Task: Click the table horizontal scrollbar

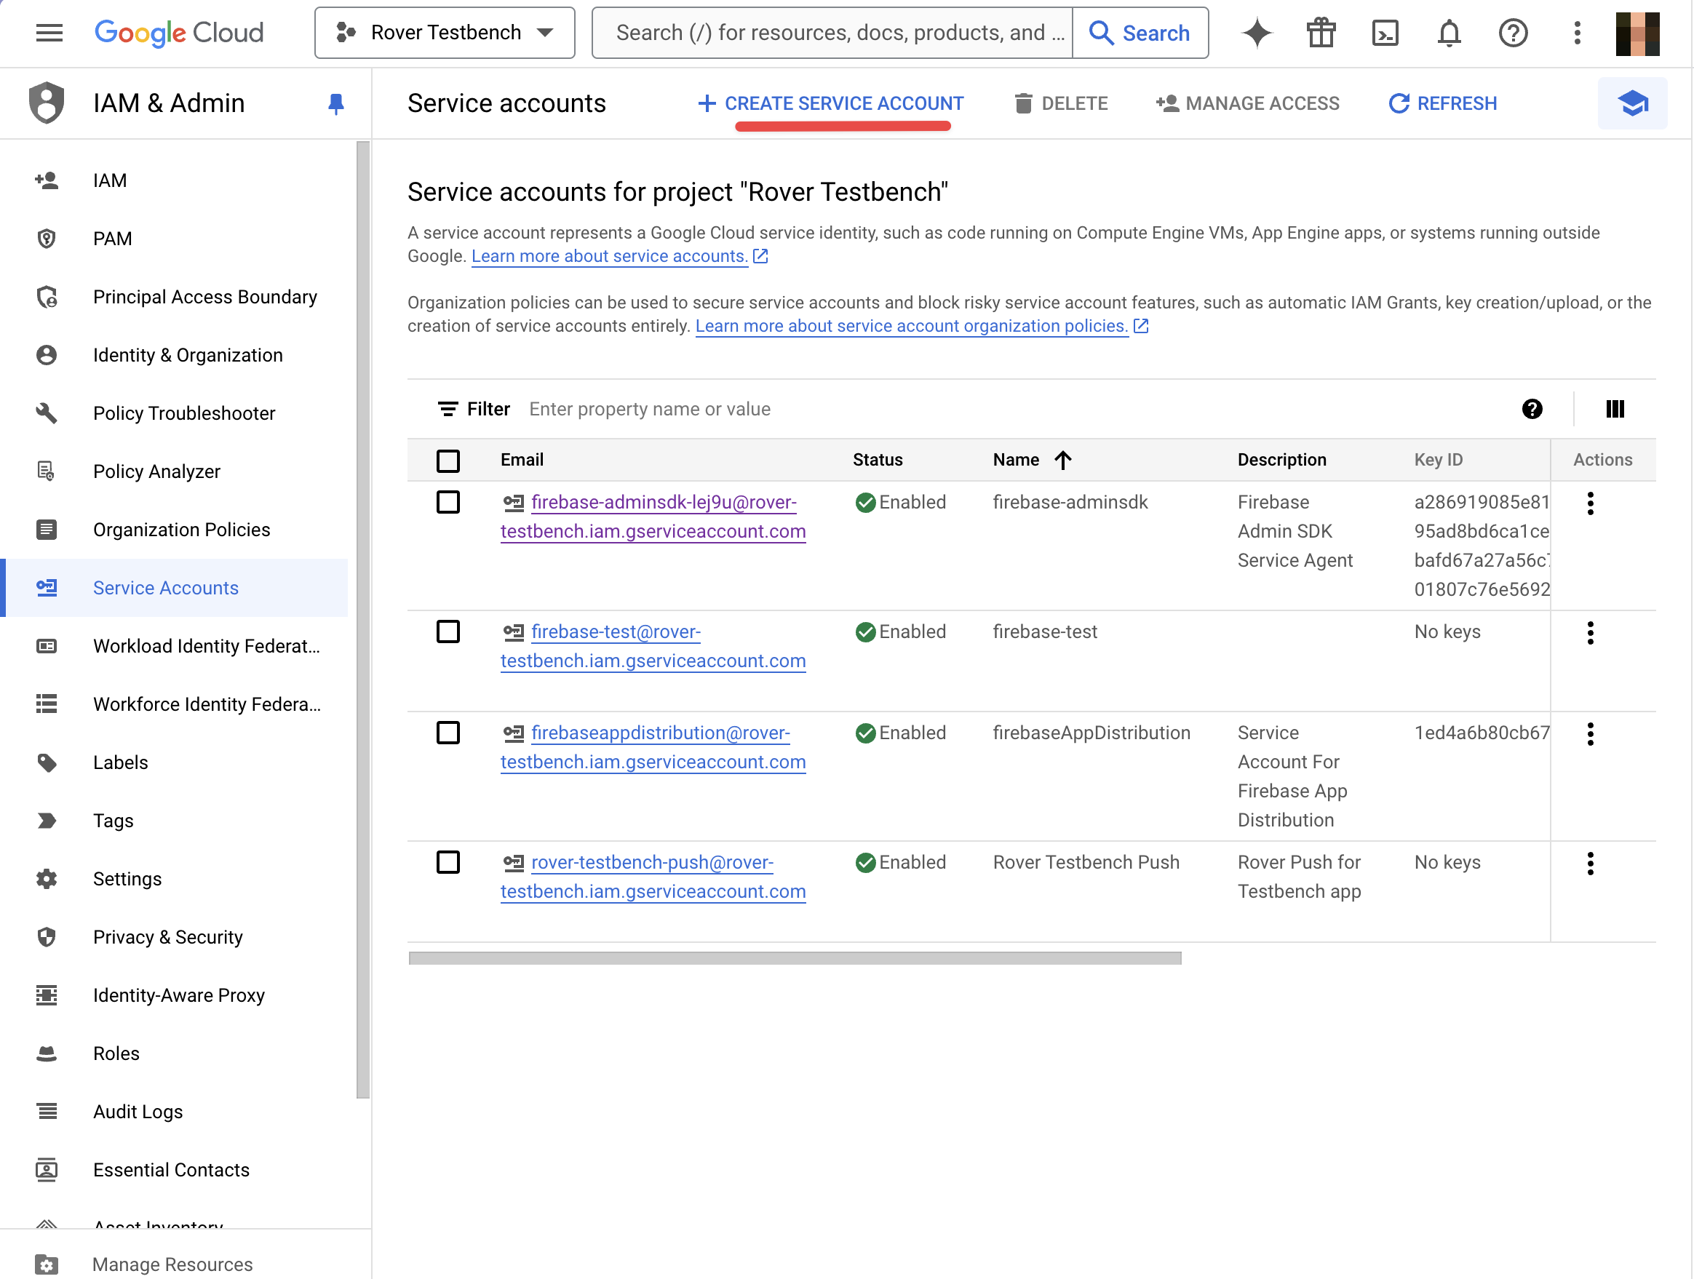Action: (x=795, y=958)
